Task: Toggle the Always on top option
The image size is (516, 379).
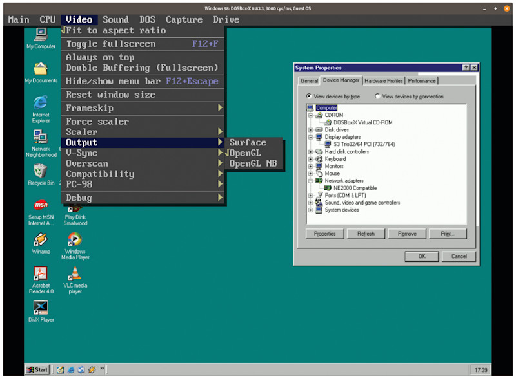Action: point(143,57)
